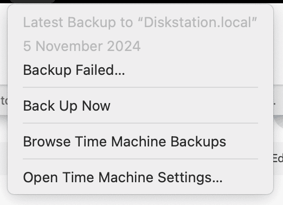
Task: Click the highlighted menu bar item above the menu
Action: pos(33,1)
